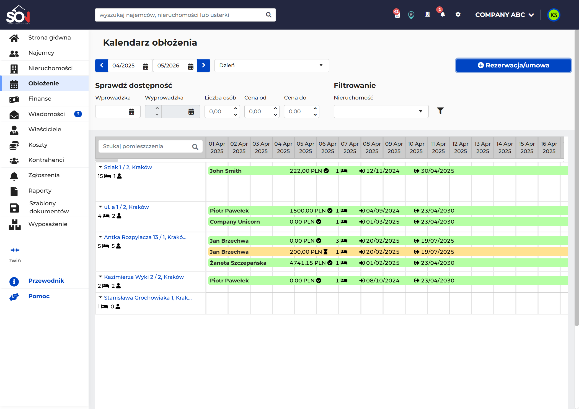Open the map pin home icon

point(411,15)
